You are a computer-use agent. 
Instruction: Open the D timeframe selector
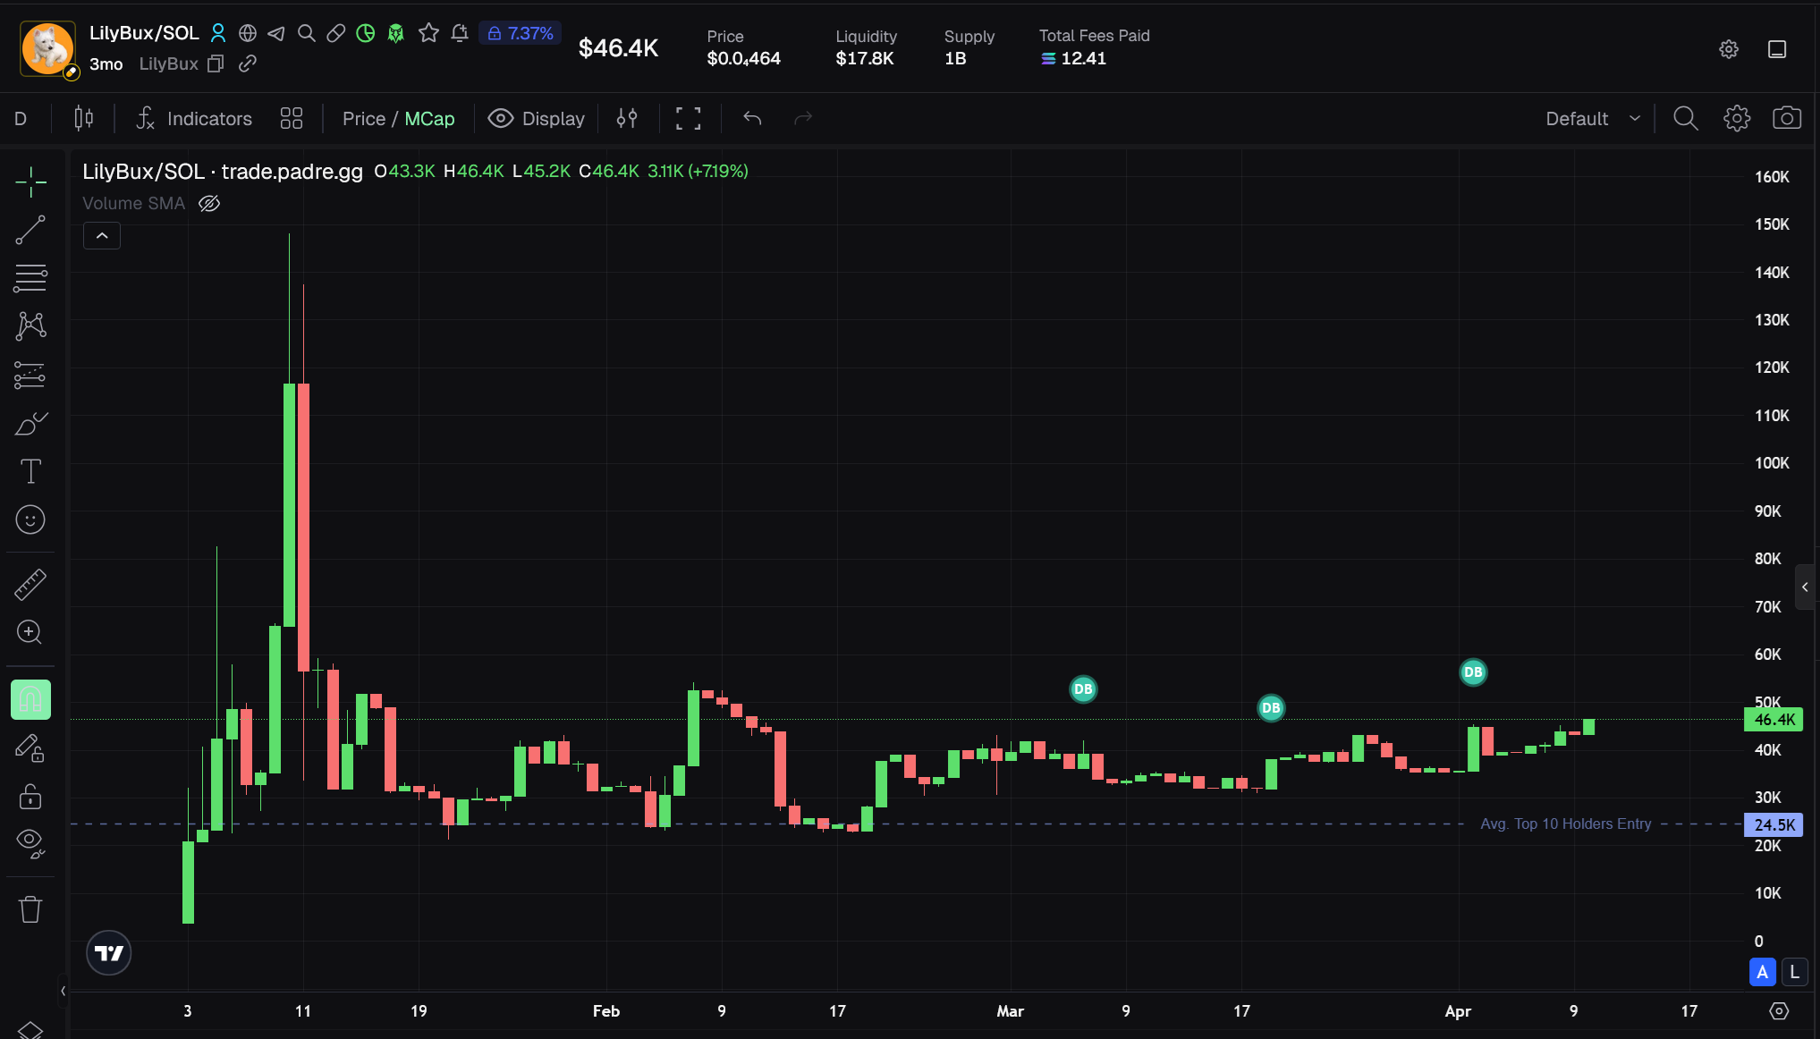point(21,118)
